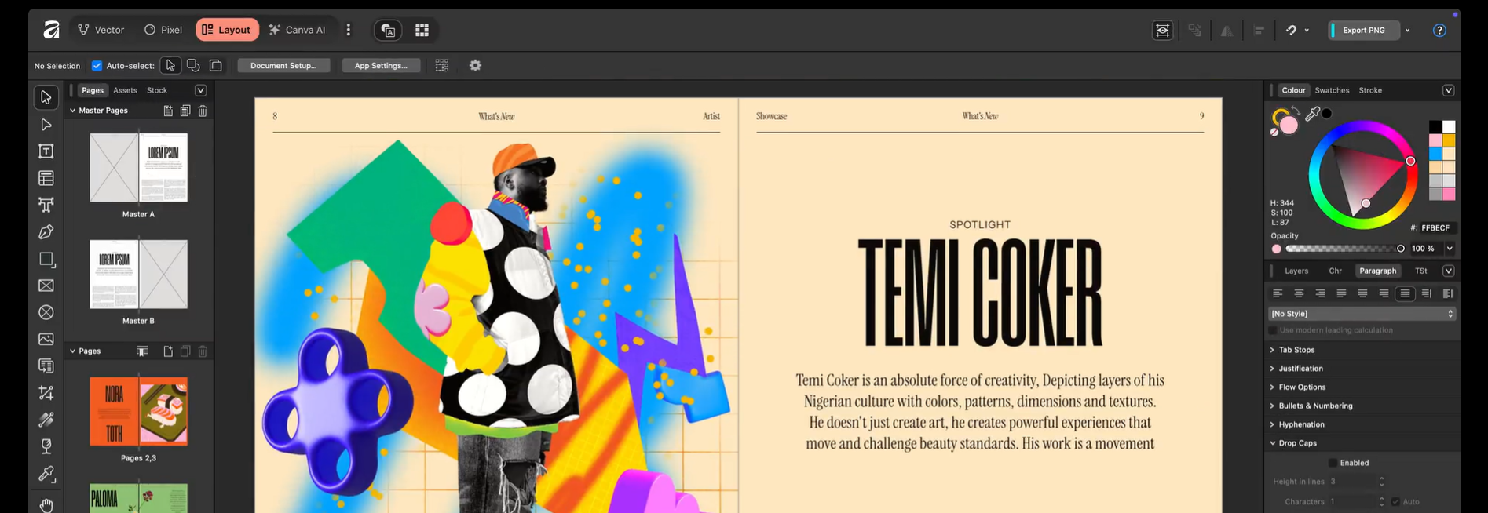Switch to the Pixel persona
1488x513 pixels.
click(163, 30)
